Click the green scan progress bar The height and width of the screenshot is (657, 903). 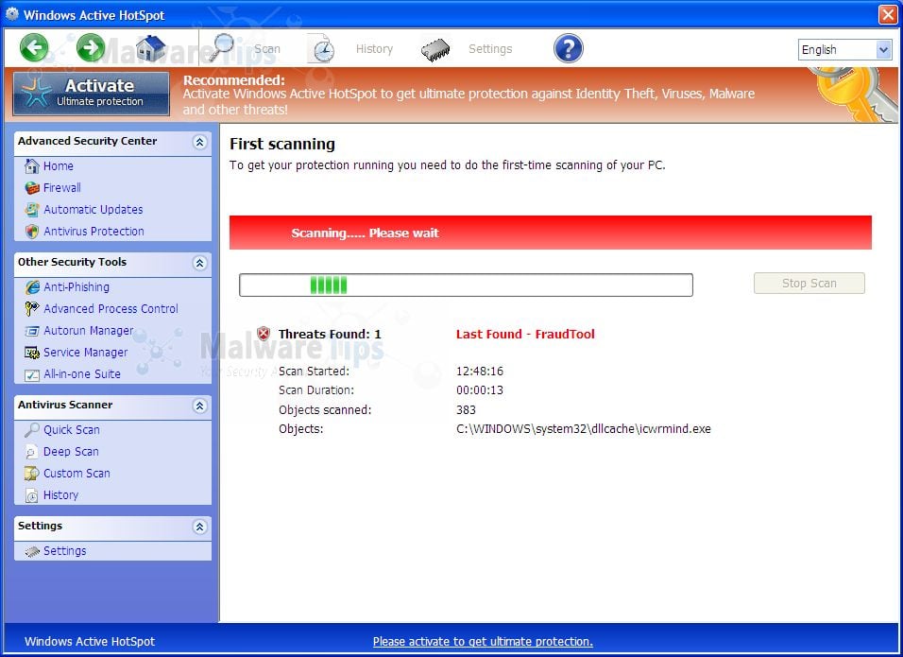[466, 285]
